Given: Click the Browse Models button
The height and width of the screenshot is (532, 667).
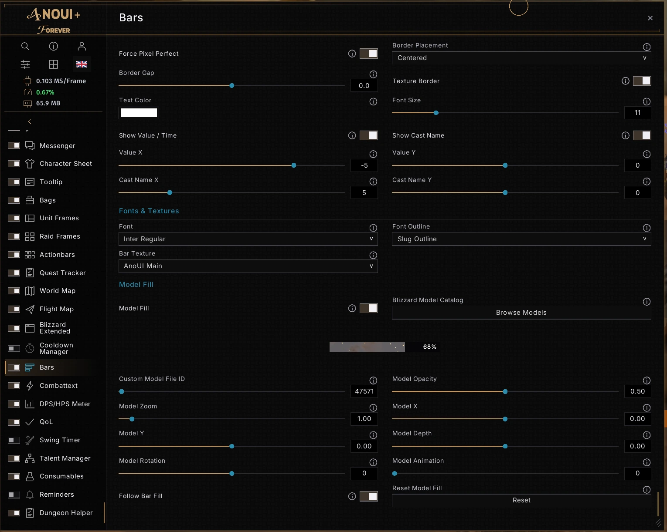Looking at the screenshot, I should (521, 313).
